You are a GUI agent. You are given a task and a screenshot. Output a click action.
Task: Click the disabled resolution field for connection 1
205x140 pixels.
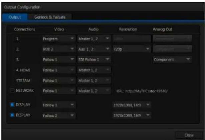point(132,39)
